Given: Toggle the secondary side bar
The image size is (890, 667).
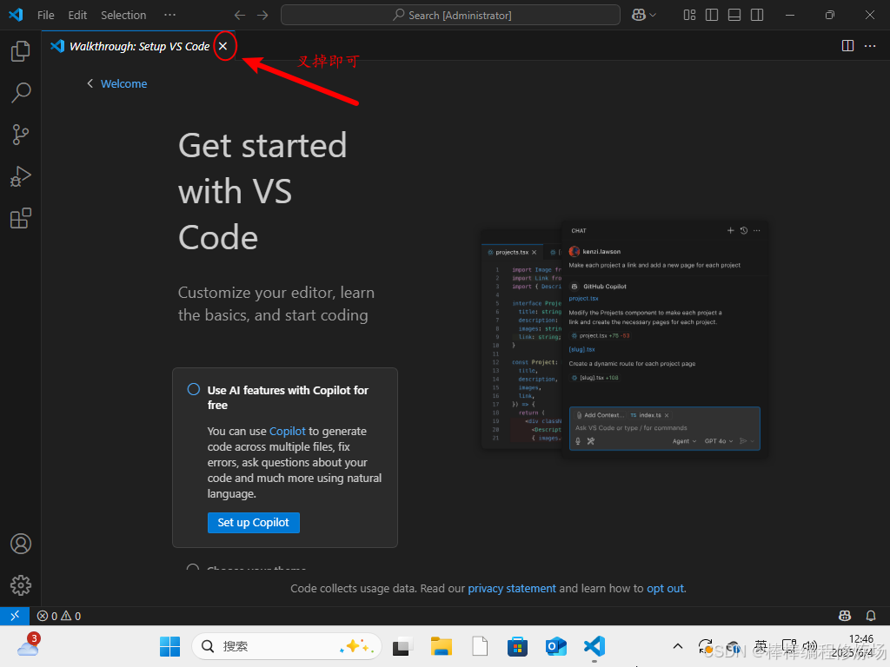Looking at the screenshot, I should point(757,16).
